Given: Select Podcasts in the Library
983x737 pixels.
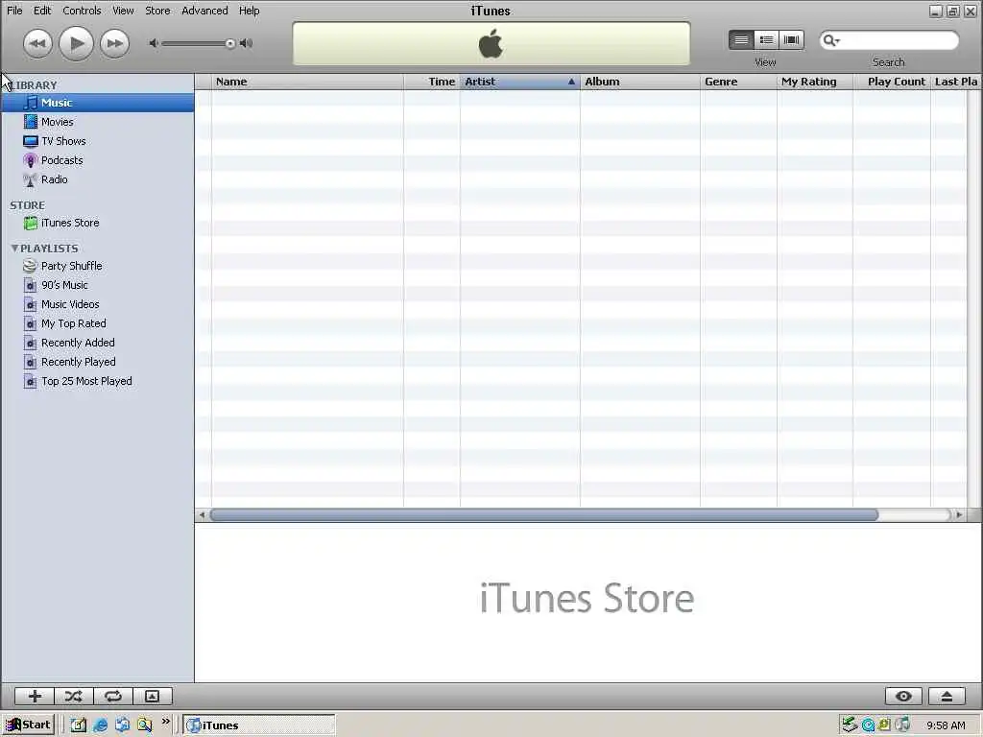Looking at the screenshot, I should pyautogui.click(x=98, y=160).
